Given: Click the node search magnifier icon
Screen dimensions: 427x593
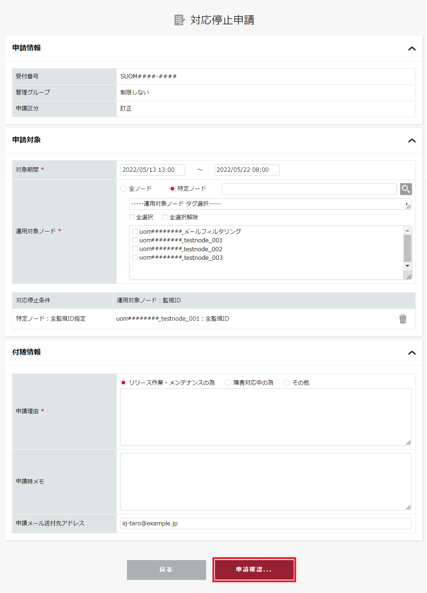Looking at the screenshot, I should click(406, 189).
